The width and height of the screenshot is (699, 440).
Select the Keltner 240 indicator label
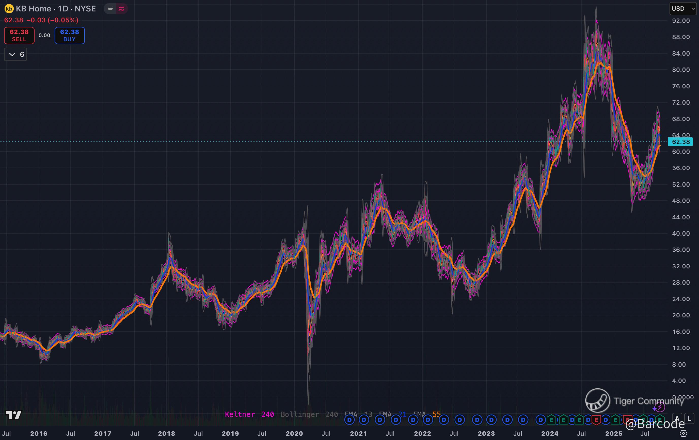point(249,414)
